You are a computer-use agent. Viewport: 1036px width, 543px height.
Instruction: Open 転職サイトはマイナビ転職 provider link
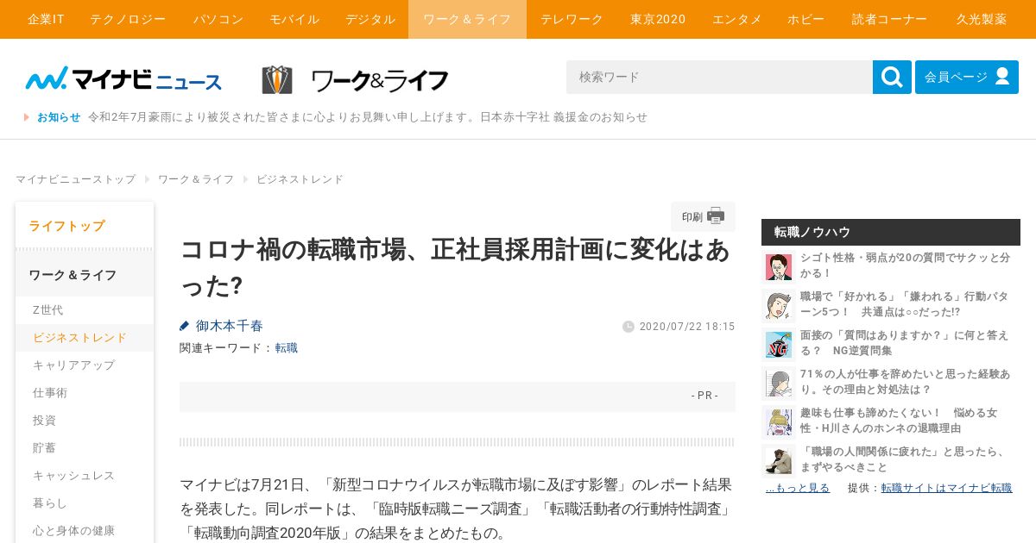946,488
